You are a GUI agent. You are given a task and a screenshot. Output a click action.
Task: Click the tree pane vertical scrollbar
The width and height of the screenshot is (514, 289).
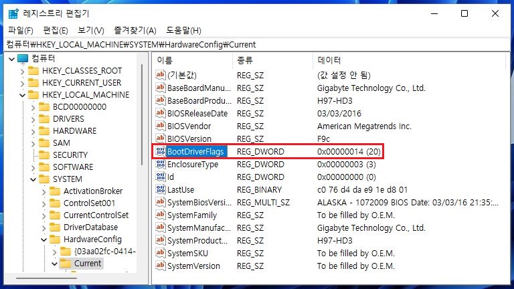pos(142,114)
